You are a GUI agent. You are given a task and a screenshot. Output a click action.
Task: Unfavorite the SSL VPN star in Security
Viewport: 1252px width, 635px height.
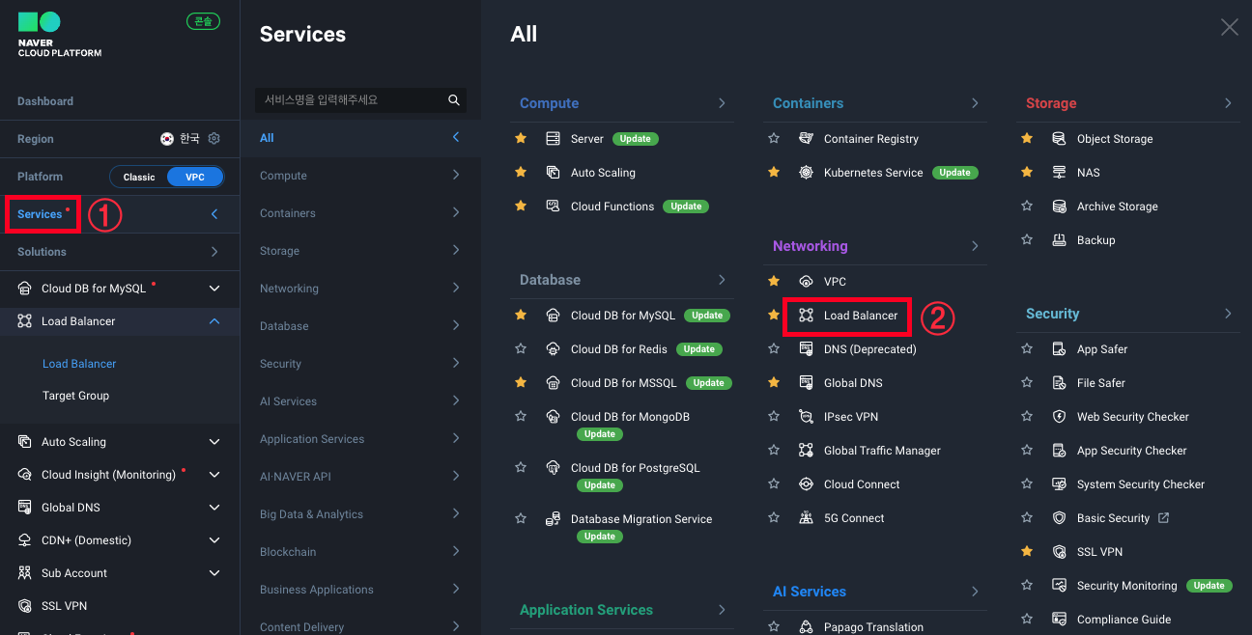[1027, 551]
